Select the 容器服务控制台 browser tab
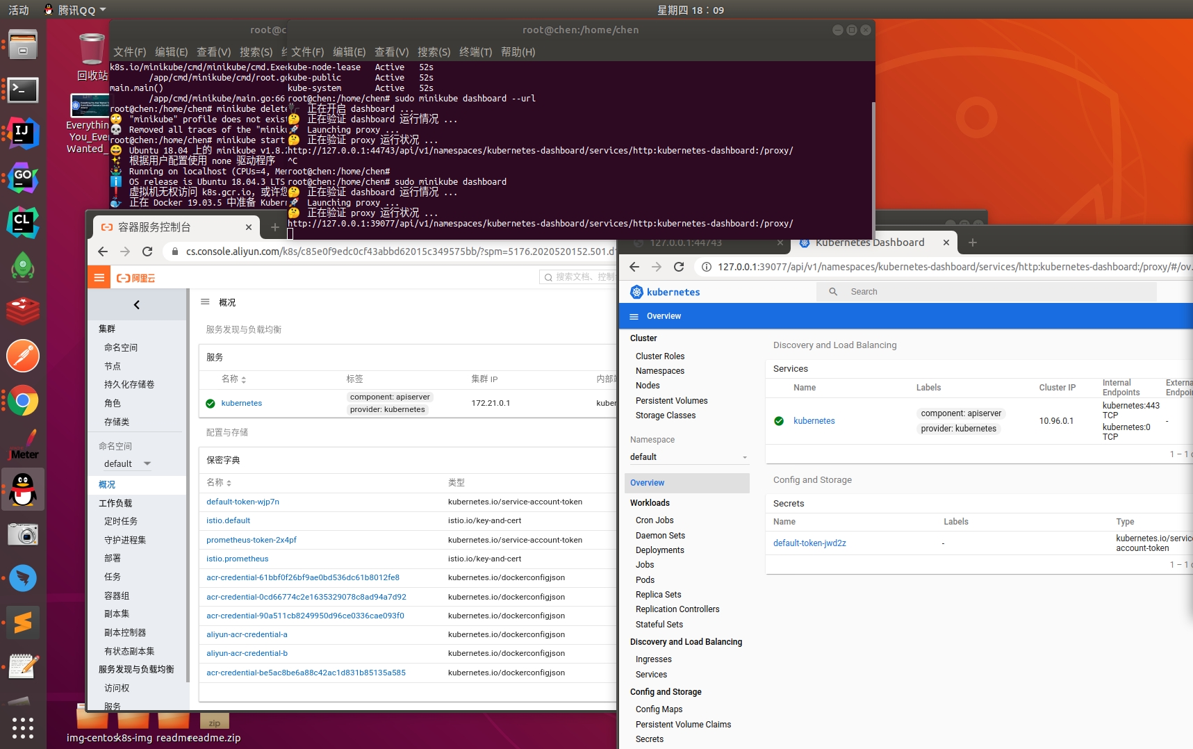1193x749 pixels. click(175, 227)
